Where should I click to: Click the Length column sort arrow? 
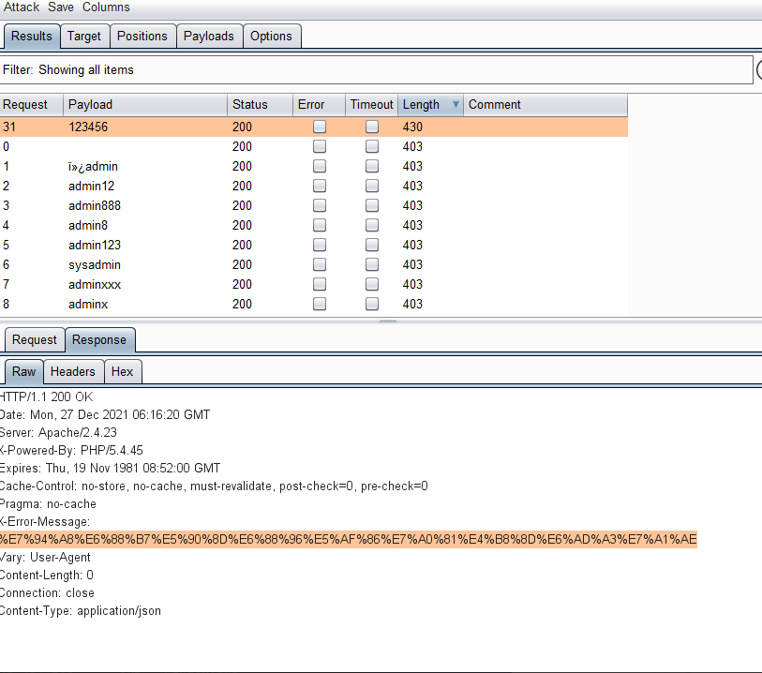[x=456, y=104]
